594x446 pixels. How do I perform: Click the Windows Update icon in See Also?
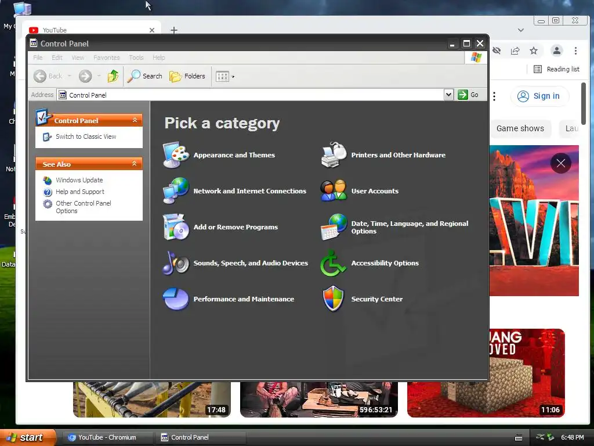pos(48,180)
